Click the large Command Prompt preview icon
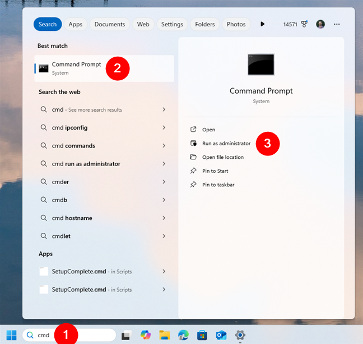 pos(261,64)
